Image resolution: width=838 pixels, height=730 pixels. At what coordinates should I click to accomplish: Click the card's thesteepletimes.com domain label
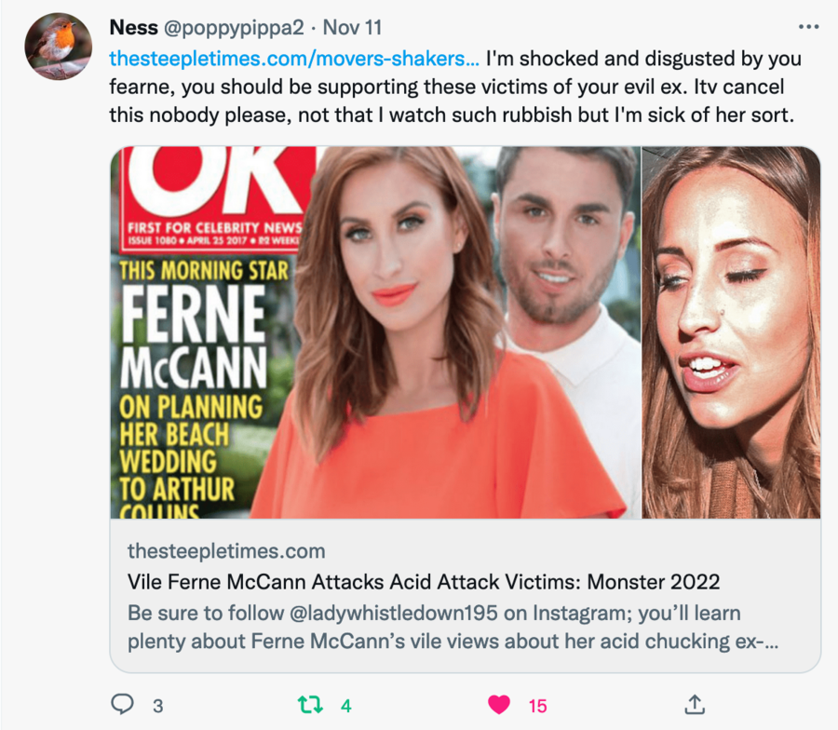point(226,550)
